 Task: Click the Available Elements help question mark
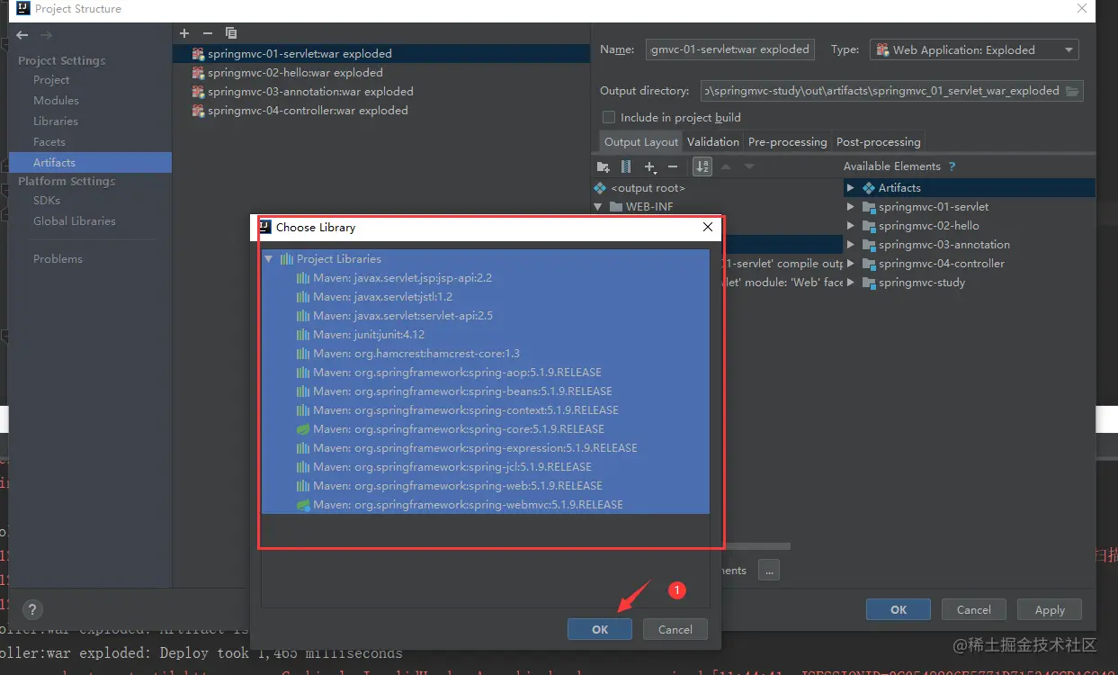click(x=953, y=166)
